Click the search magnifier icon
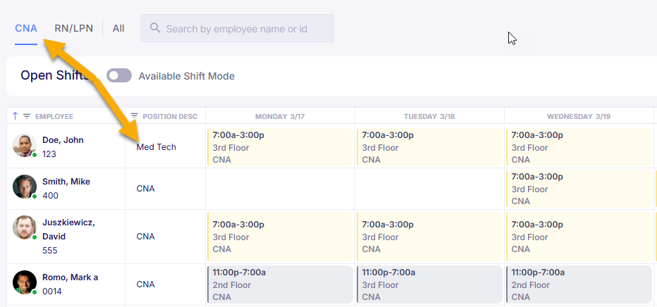657x307 pixels. pos(155,28)
